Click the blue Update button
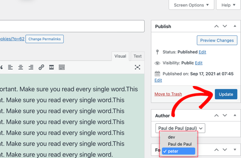 point(226,94)
